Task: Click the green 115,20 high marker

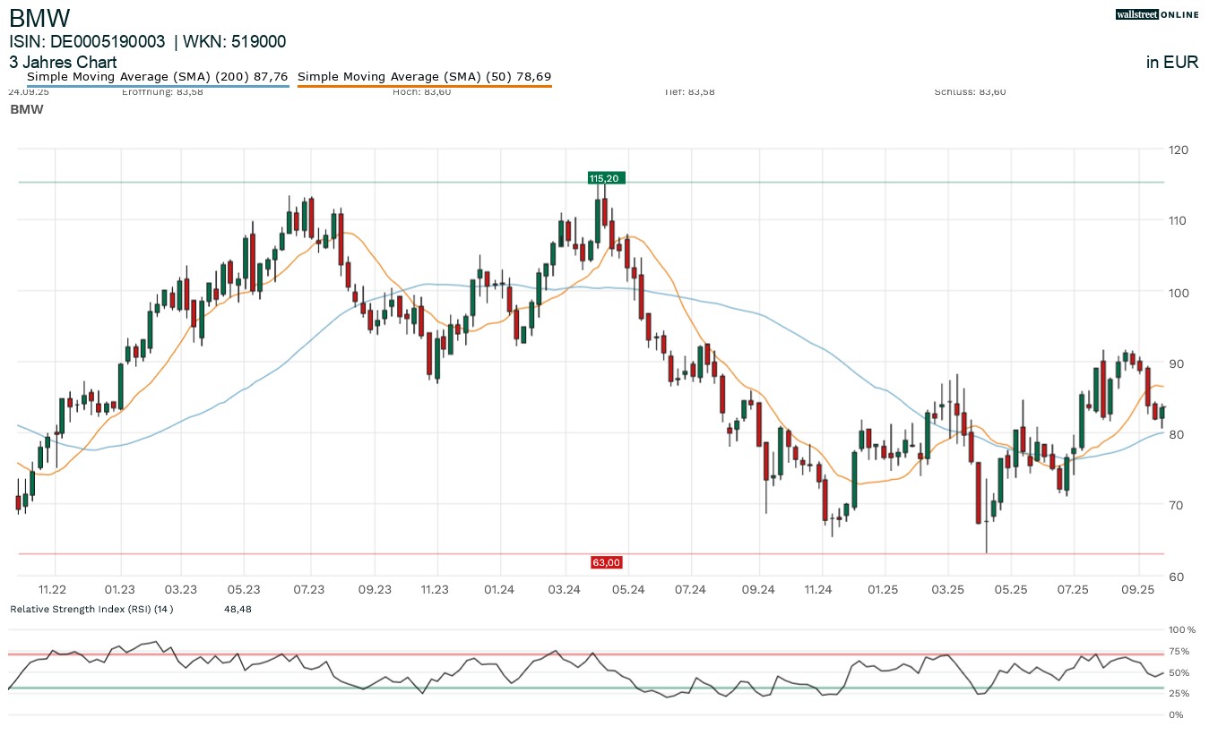Action: pyautogui.click(x=605, y=178)
